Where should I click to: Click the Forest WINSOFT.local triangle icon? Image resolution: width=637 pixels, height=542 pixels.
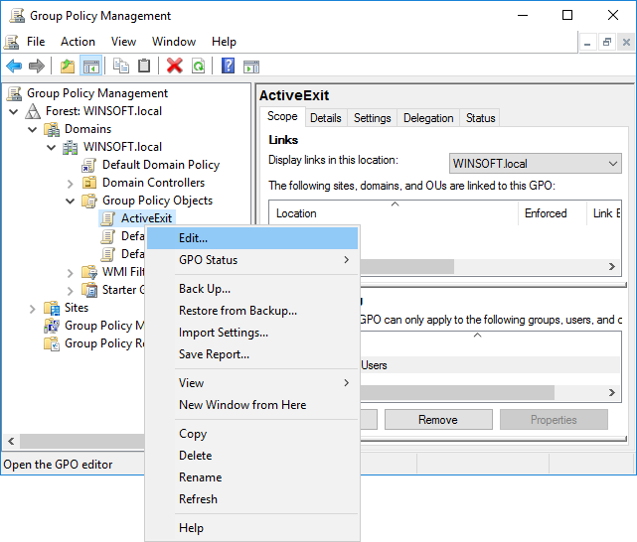[x=33, y=111]
